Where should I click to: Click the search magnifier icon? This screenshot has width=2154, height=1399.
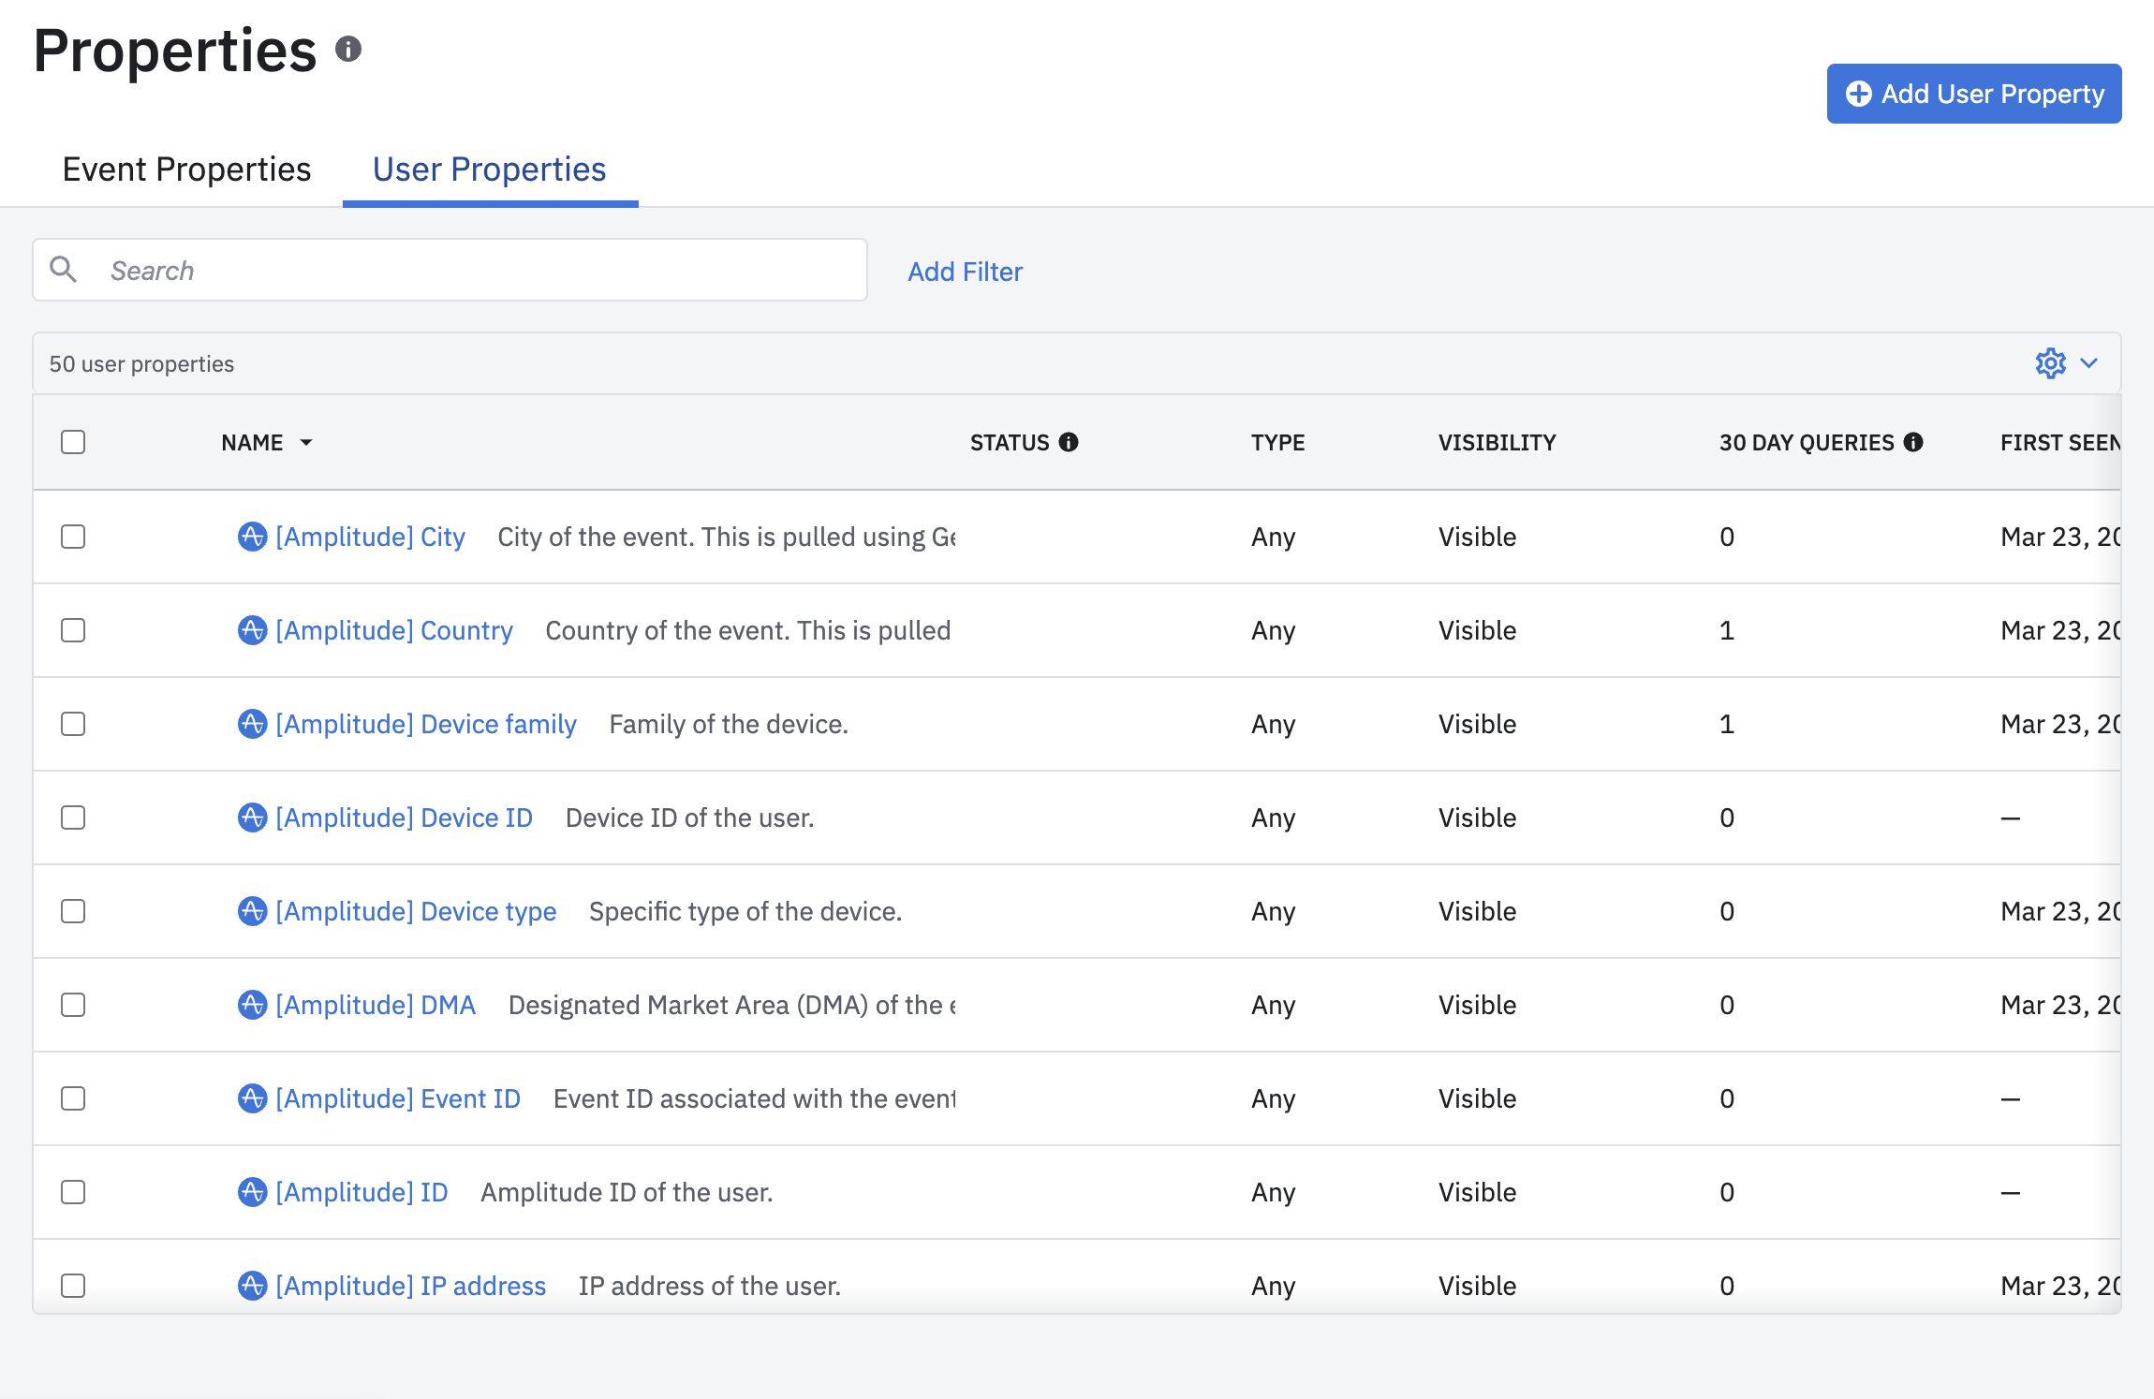point(64,270)
